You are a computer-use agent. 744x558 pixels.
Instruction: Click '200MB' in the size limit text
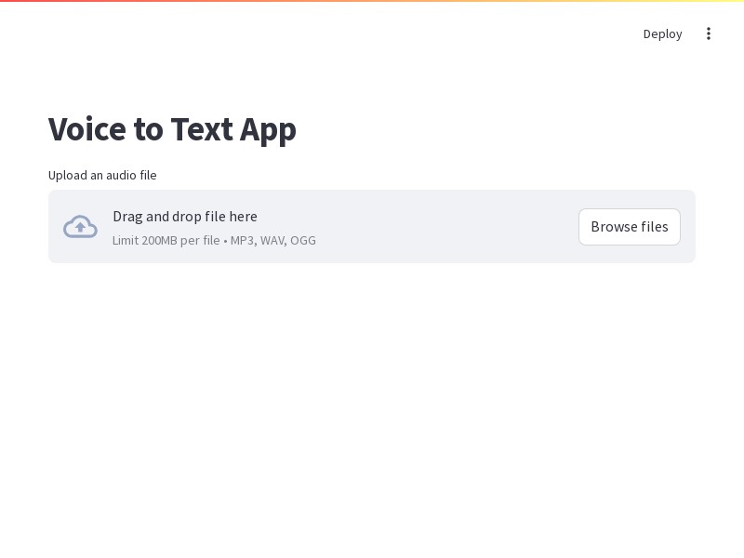159,241
